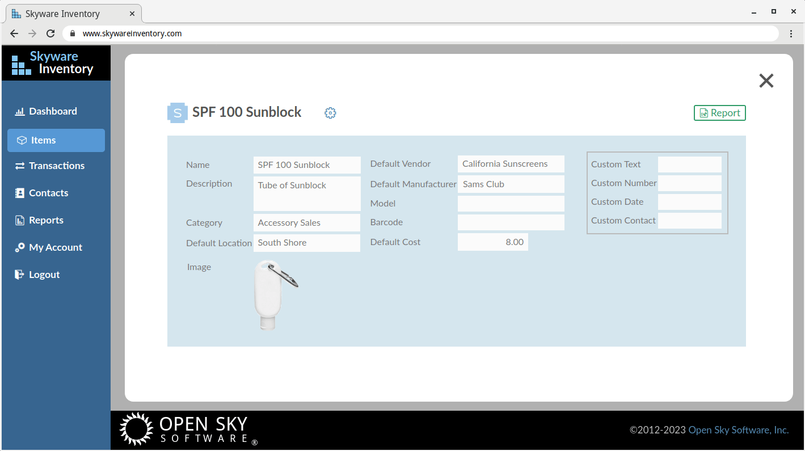805x451 pixels.
Task: Open the Dashboard page from sidebar
Action: [x=53, y=111]
